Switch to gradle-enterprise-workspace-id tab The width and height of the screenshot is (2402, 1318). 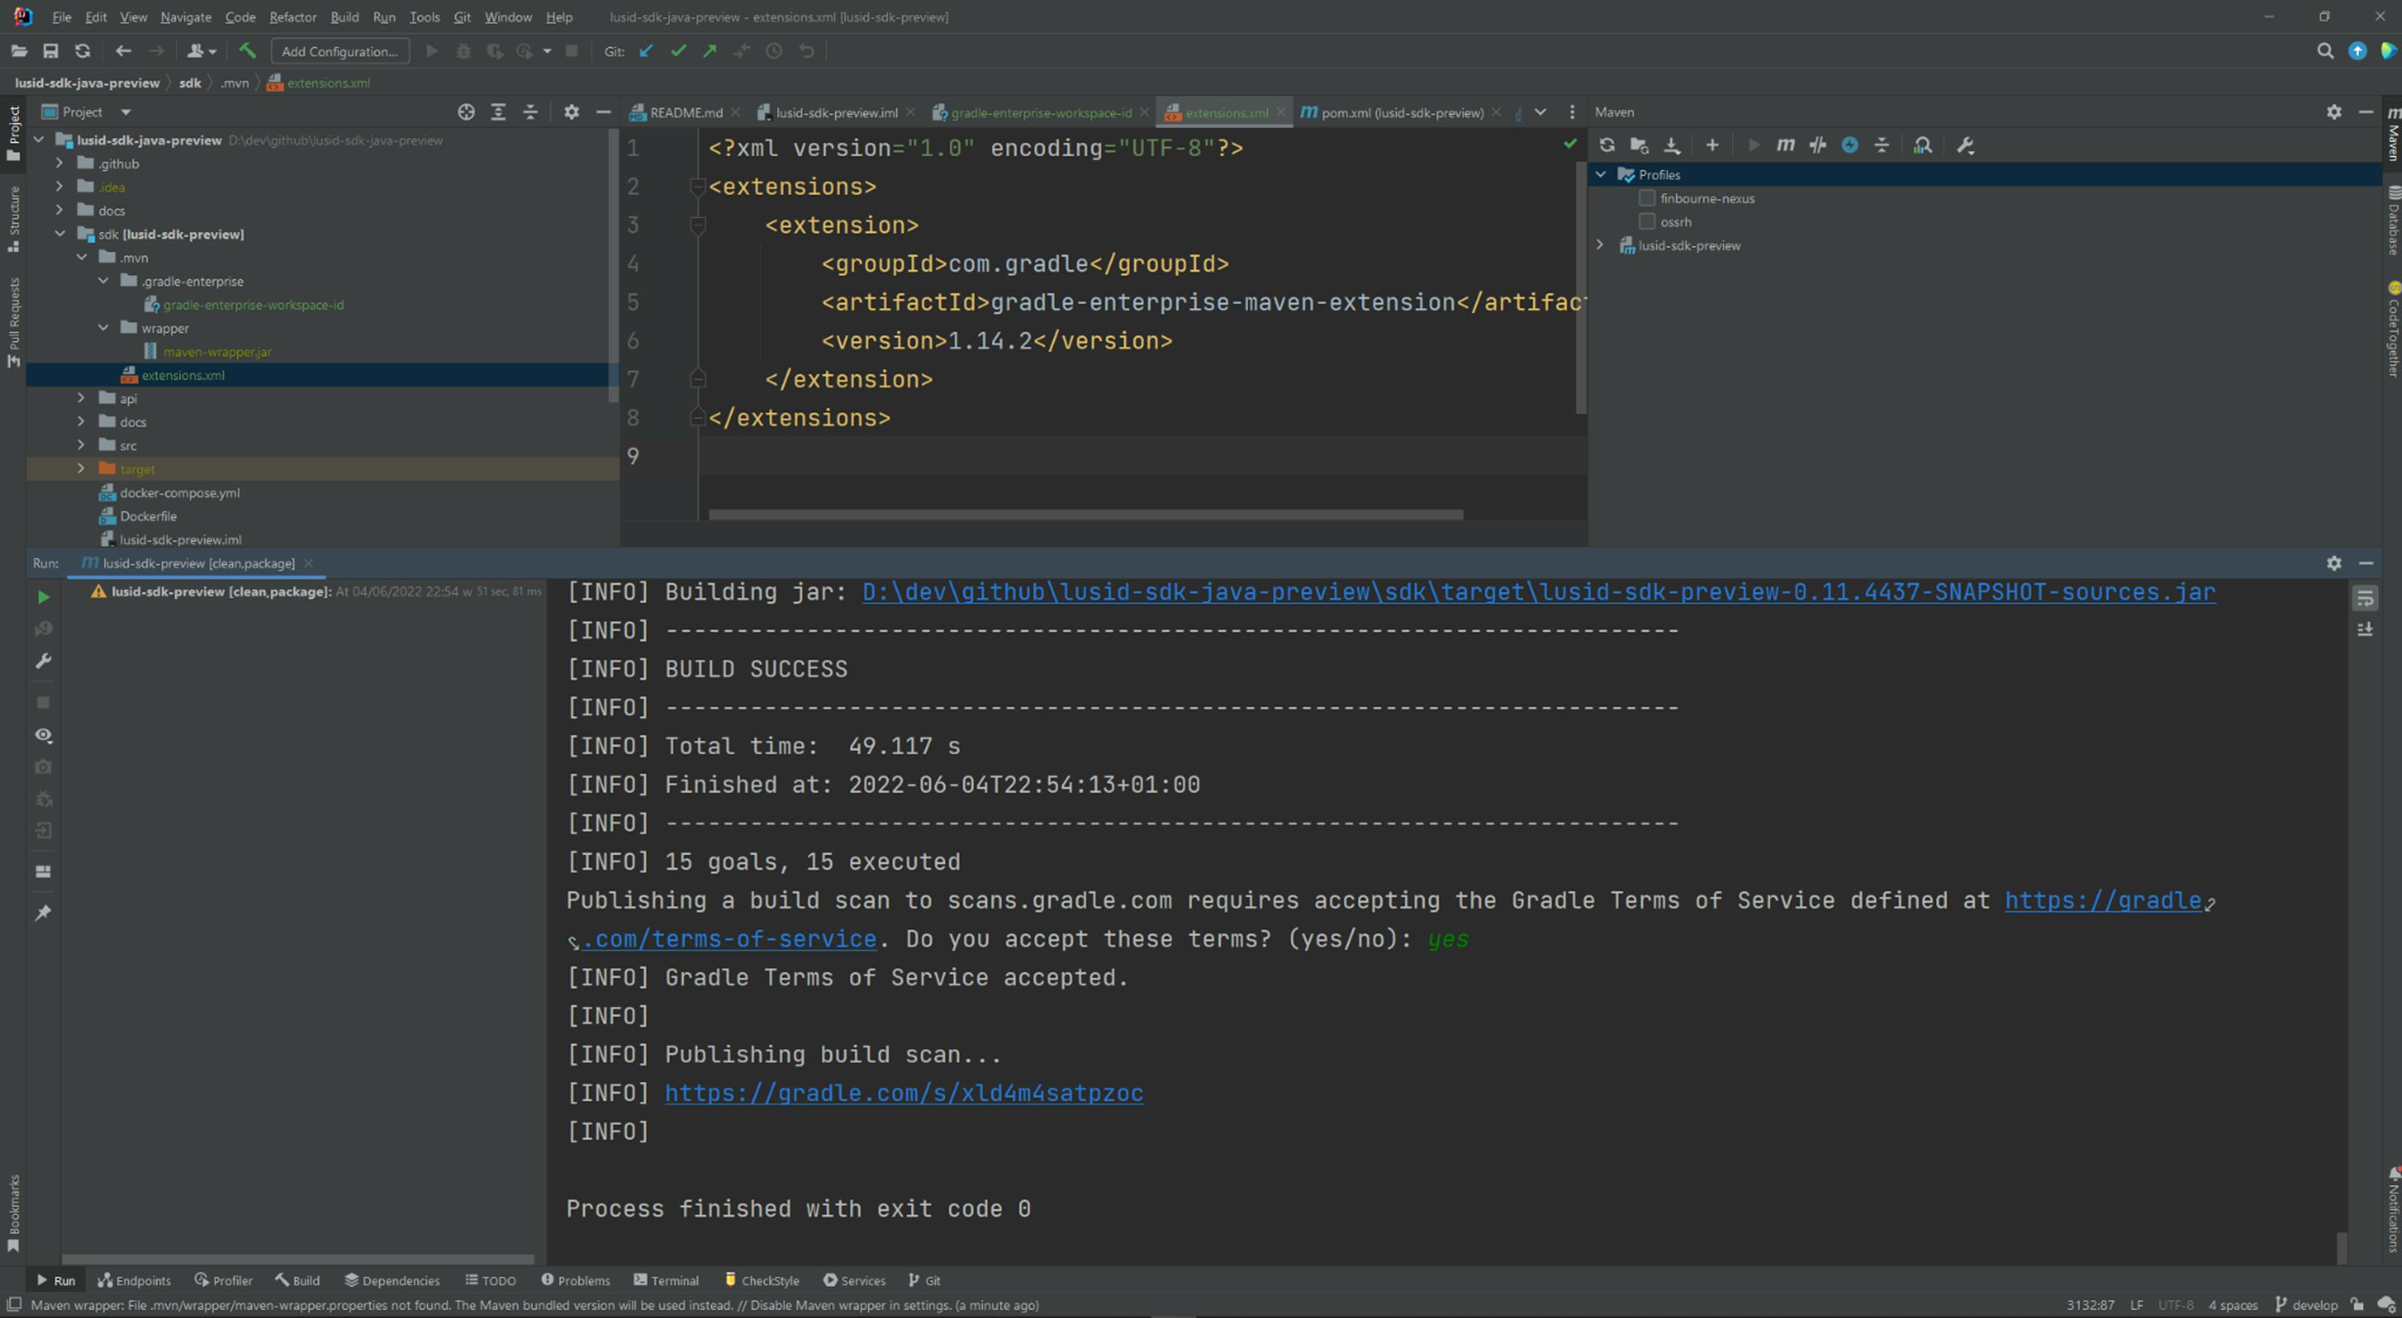tap(1040, 112)
